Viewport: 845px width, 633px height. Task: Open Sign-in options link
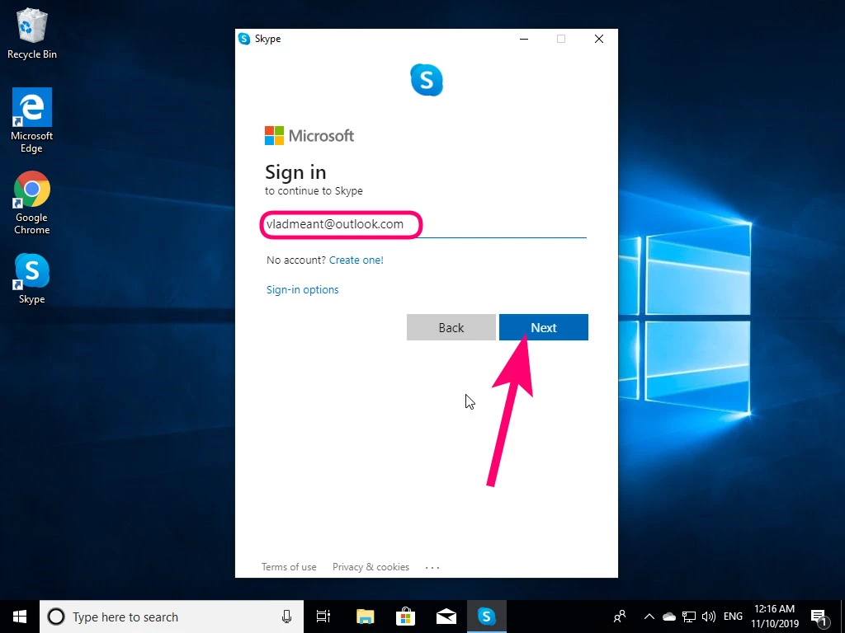pyautogui.click(x=302, y=289)
